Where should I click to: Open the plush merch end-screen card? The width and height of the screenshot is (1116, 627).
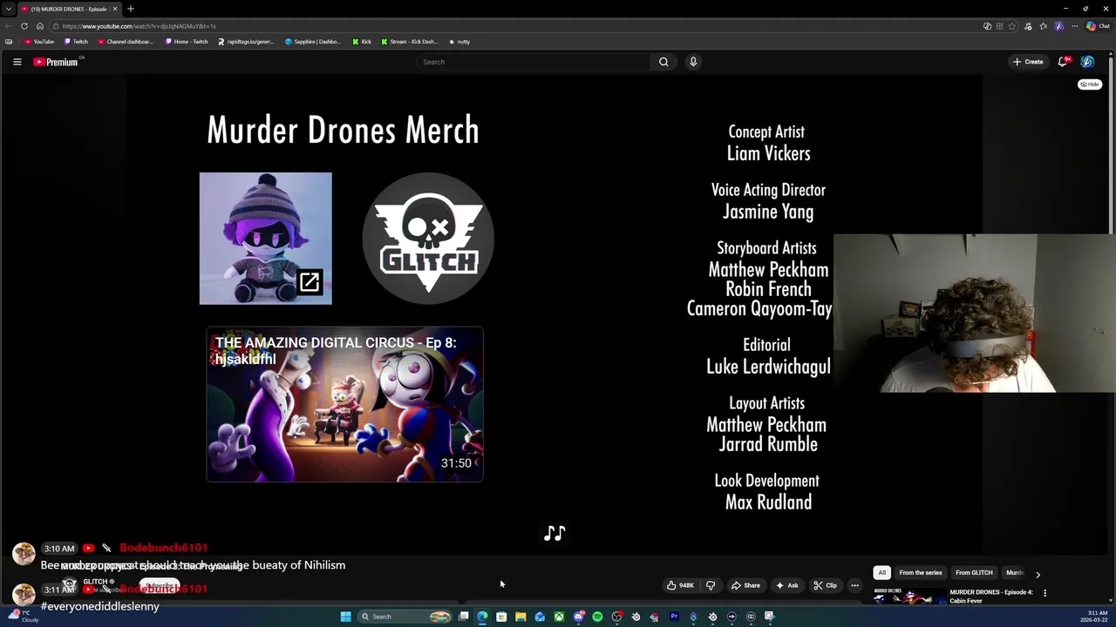pyautogui.click(x=266, y=239)
